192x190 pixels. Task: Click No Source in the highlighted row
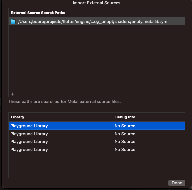(125, 126)
